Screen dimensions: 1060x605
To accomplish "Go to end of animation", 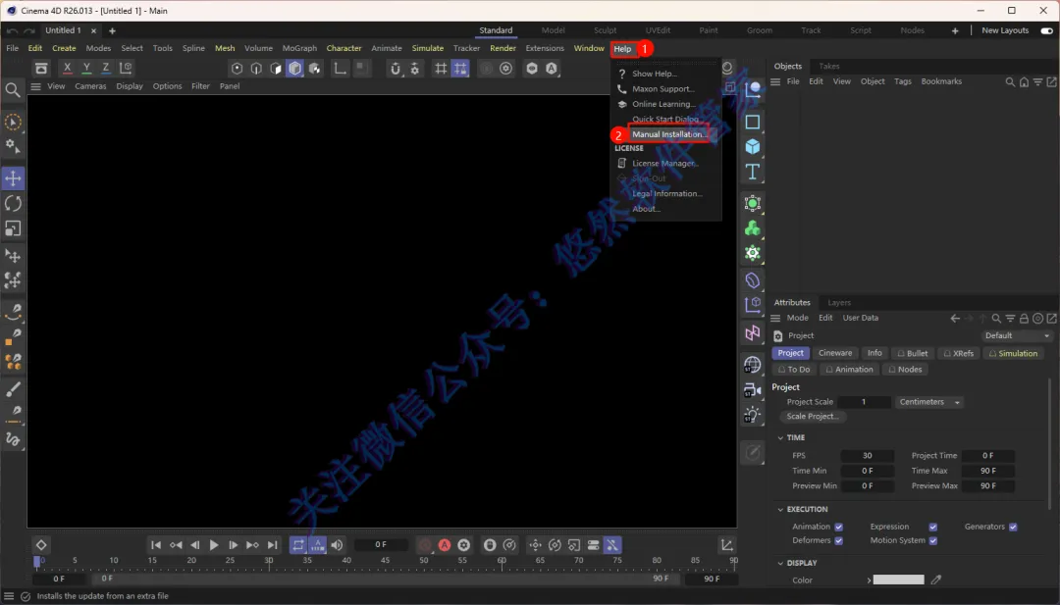I will (273, 545).
